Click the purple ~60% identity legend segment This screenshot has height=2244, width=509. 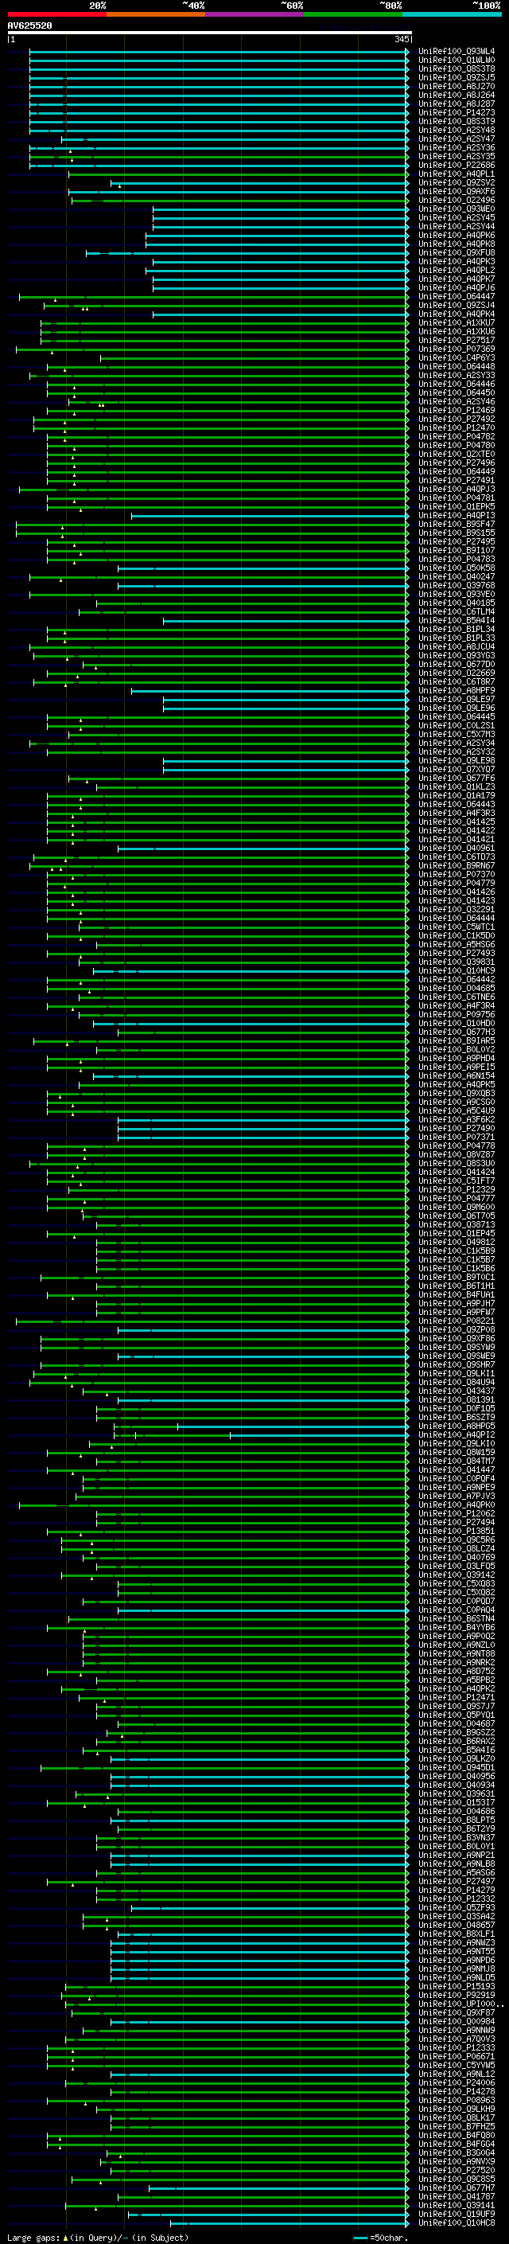coord(255,14)
